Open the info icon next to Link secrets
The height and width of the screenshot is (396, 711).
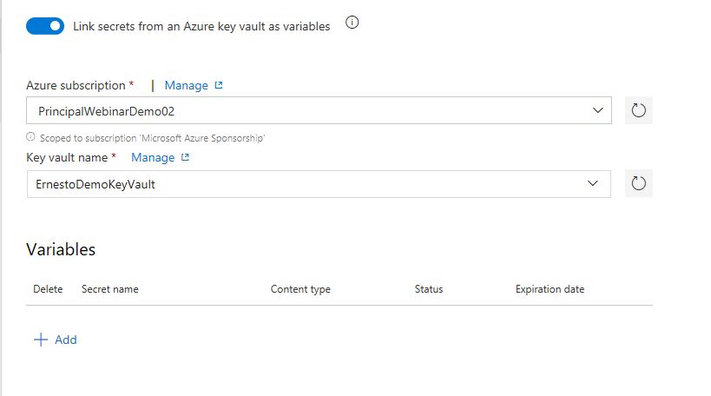[352, 23]
